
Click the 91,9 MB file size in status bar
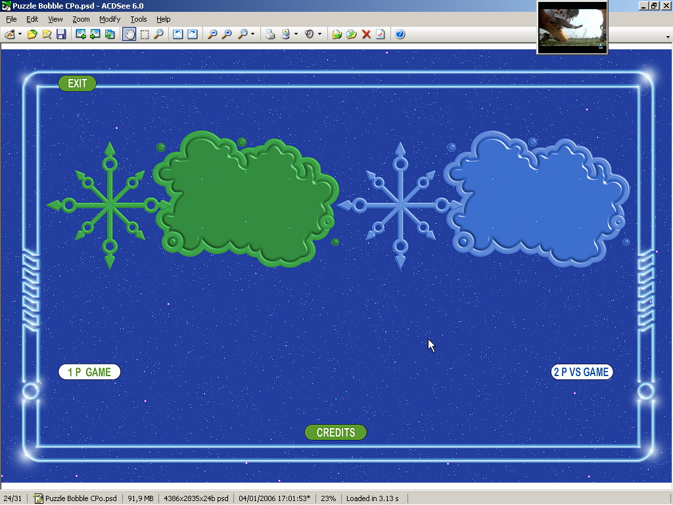[141, 498]
